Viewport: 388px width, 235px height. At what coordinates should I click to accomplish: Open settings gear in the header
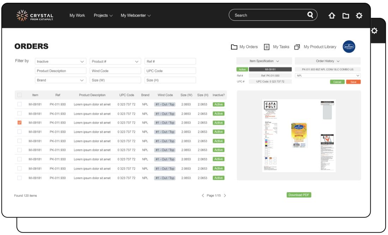coord(359,15)
